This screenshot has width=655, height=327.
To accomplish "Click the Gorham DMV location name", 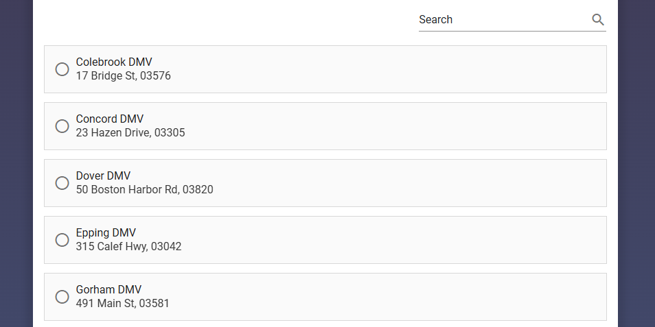I will coord(108,289).
